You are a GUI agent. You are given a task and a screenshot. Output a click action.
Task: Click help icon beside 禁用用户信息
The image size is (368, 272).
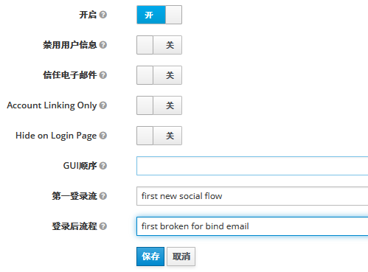click(103, 45)
